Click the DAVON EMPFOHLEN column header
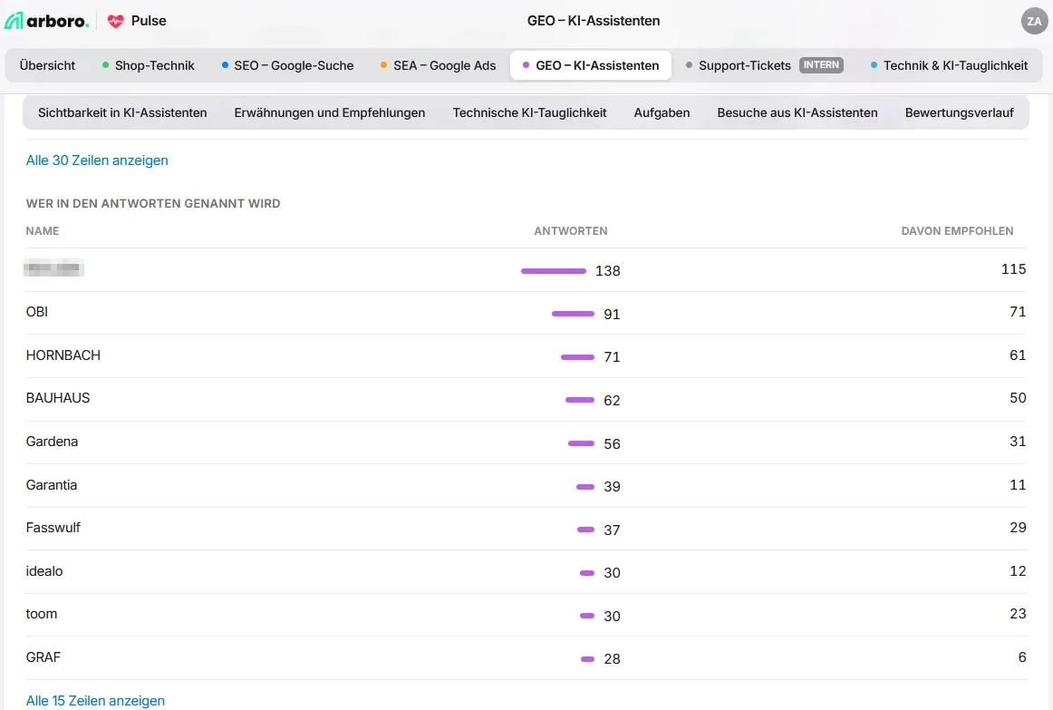This screenshot has height=710, width=1053. pos(957,231)
